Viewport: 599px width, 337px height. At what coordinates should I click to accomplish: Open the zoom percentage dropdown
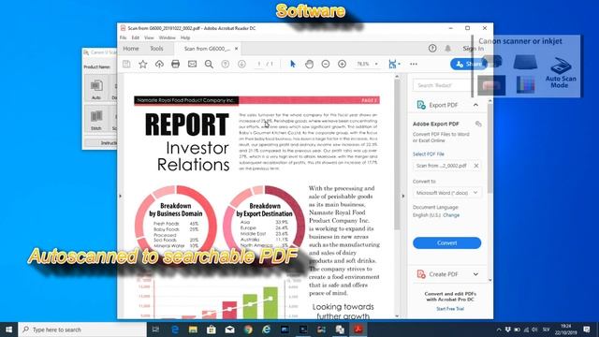376,65
